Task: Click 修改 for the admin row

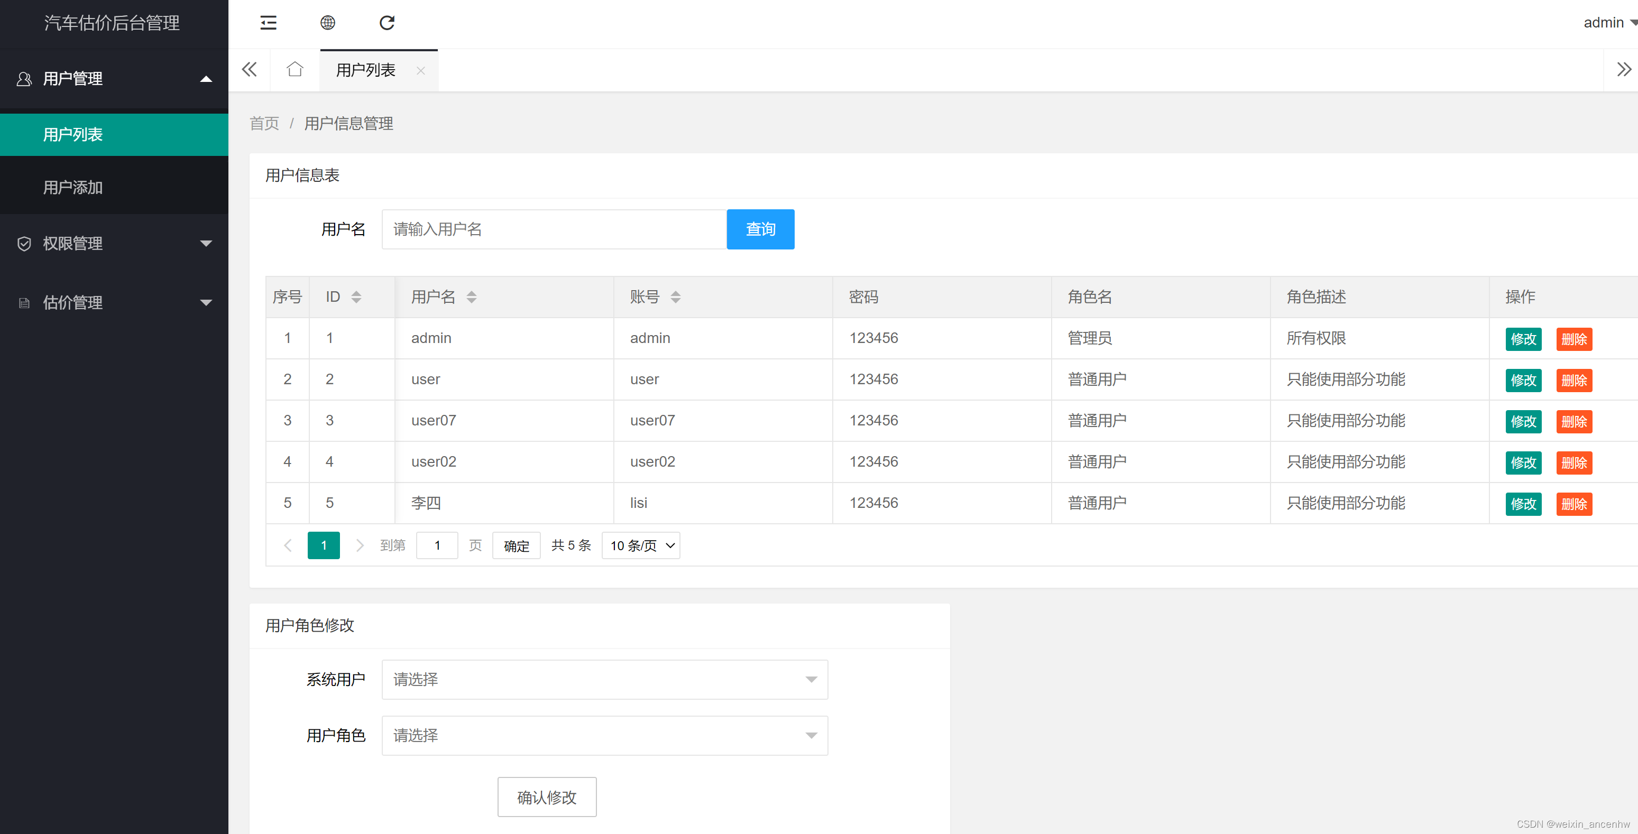Action: pyautogui.click(x=1523, y=339)
